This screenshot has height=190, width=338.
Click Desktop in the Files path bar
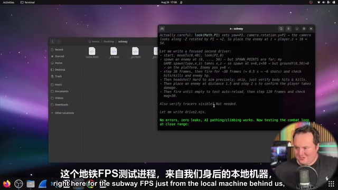click(x=109, y=42)
